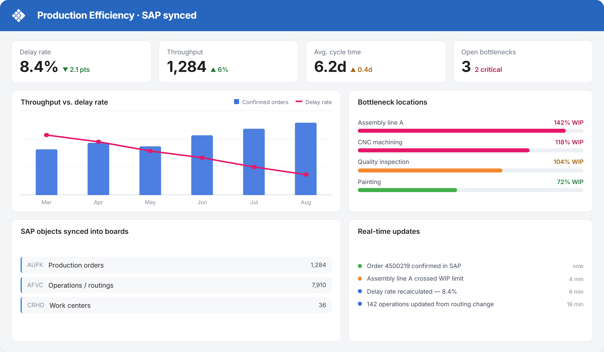Click the Production Efficiency · SAP synced title
The height and width of the screenshot is (352, 604).
[117, 15]
